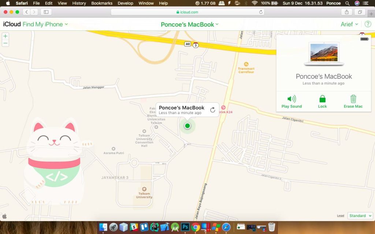Open Safari share button
This screenshot has height=234, width=375.
[346, 12]
